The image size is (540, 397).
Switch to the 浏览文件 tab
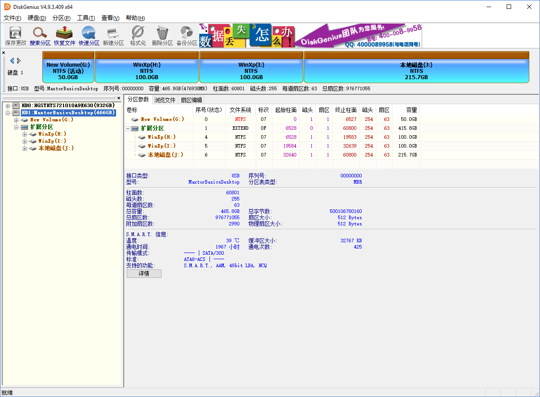pos(165,100)
